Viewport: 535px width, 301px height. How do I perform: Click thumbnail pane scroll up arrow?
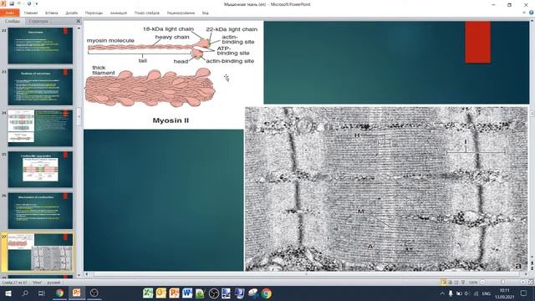(79, 28)
